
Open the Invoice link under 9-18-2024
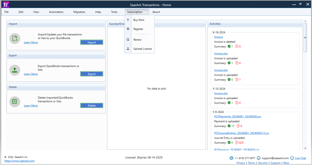tap(218, 37)
